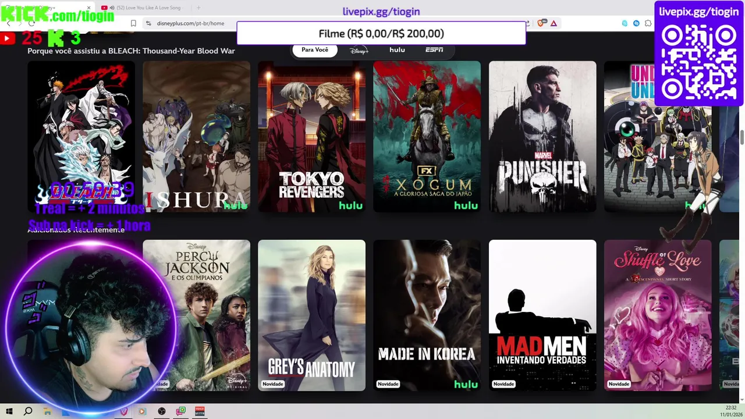Open the Windows Start menu
The width and height of the screenshot is (745, 419).
[x=9, y=411]
